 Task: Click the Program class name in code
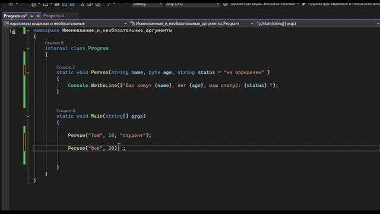tap(98, 48)
